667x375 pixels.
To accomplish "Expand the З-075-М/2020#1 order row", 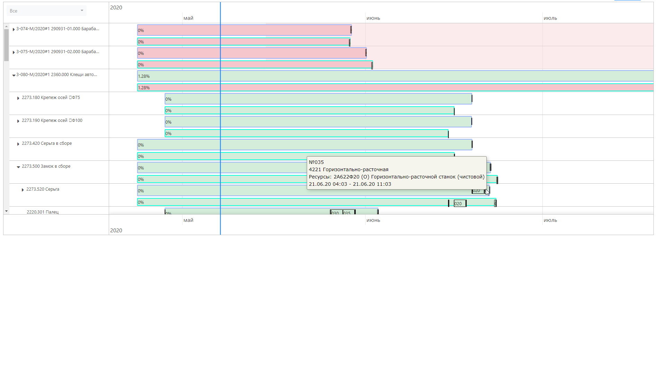I will tap(14, 52).
